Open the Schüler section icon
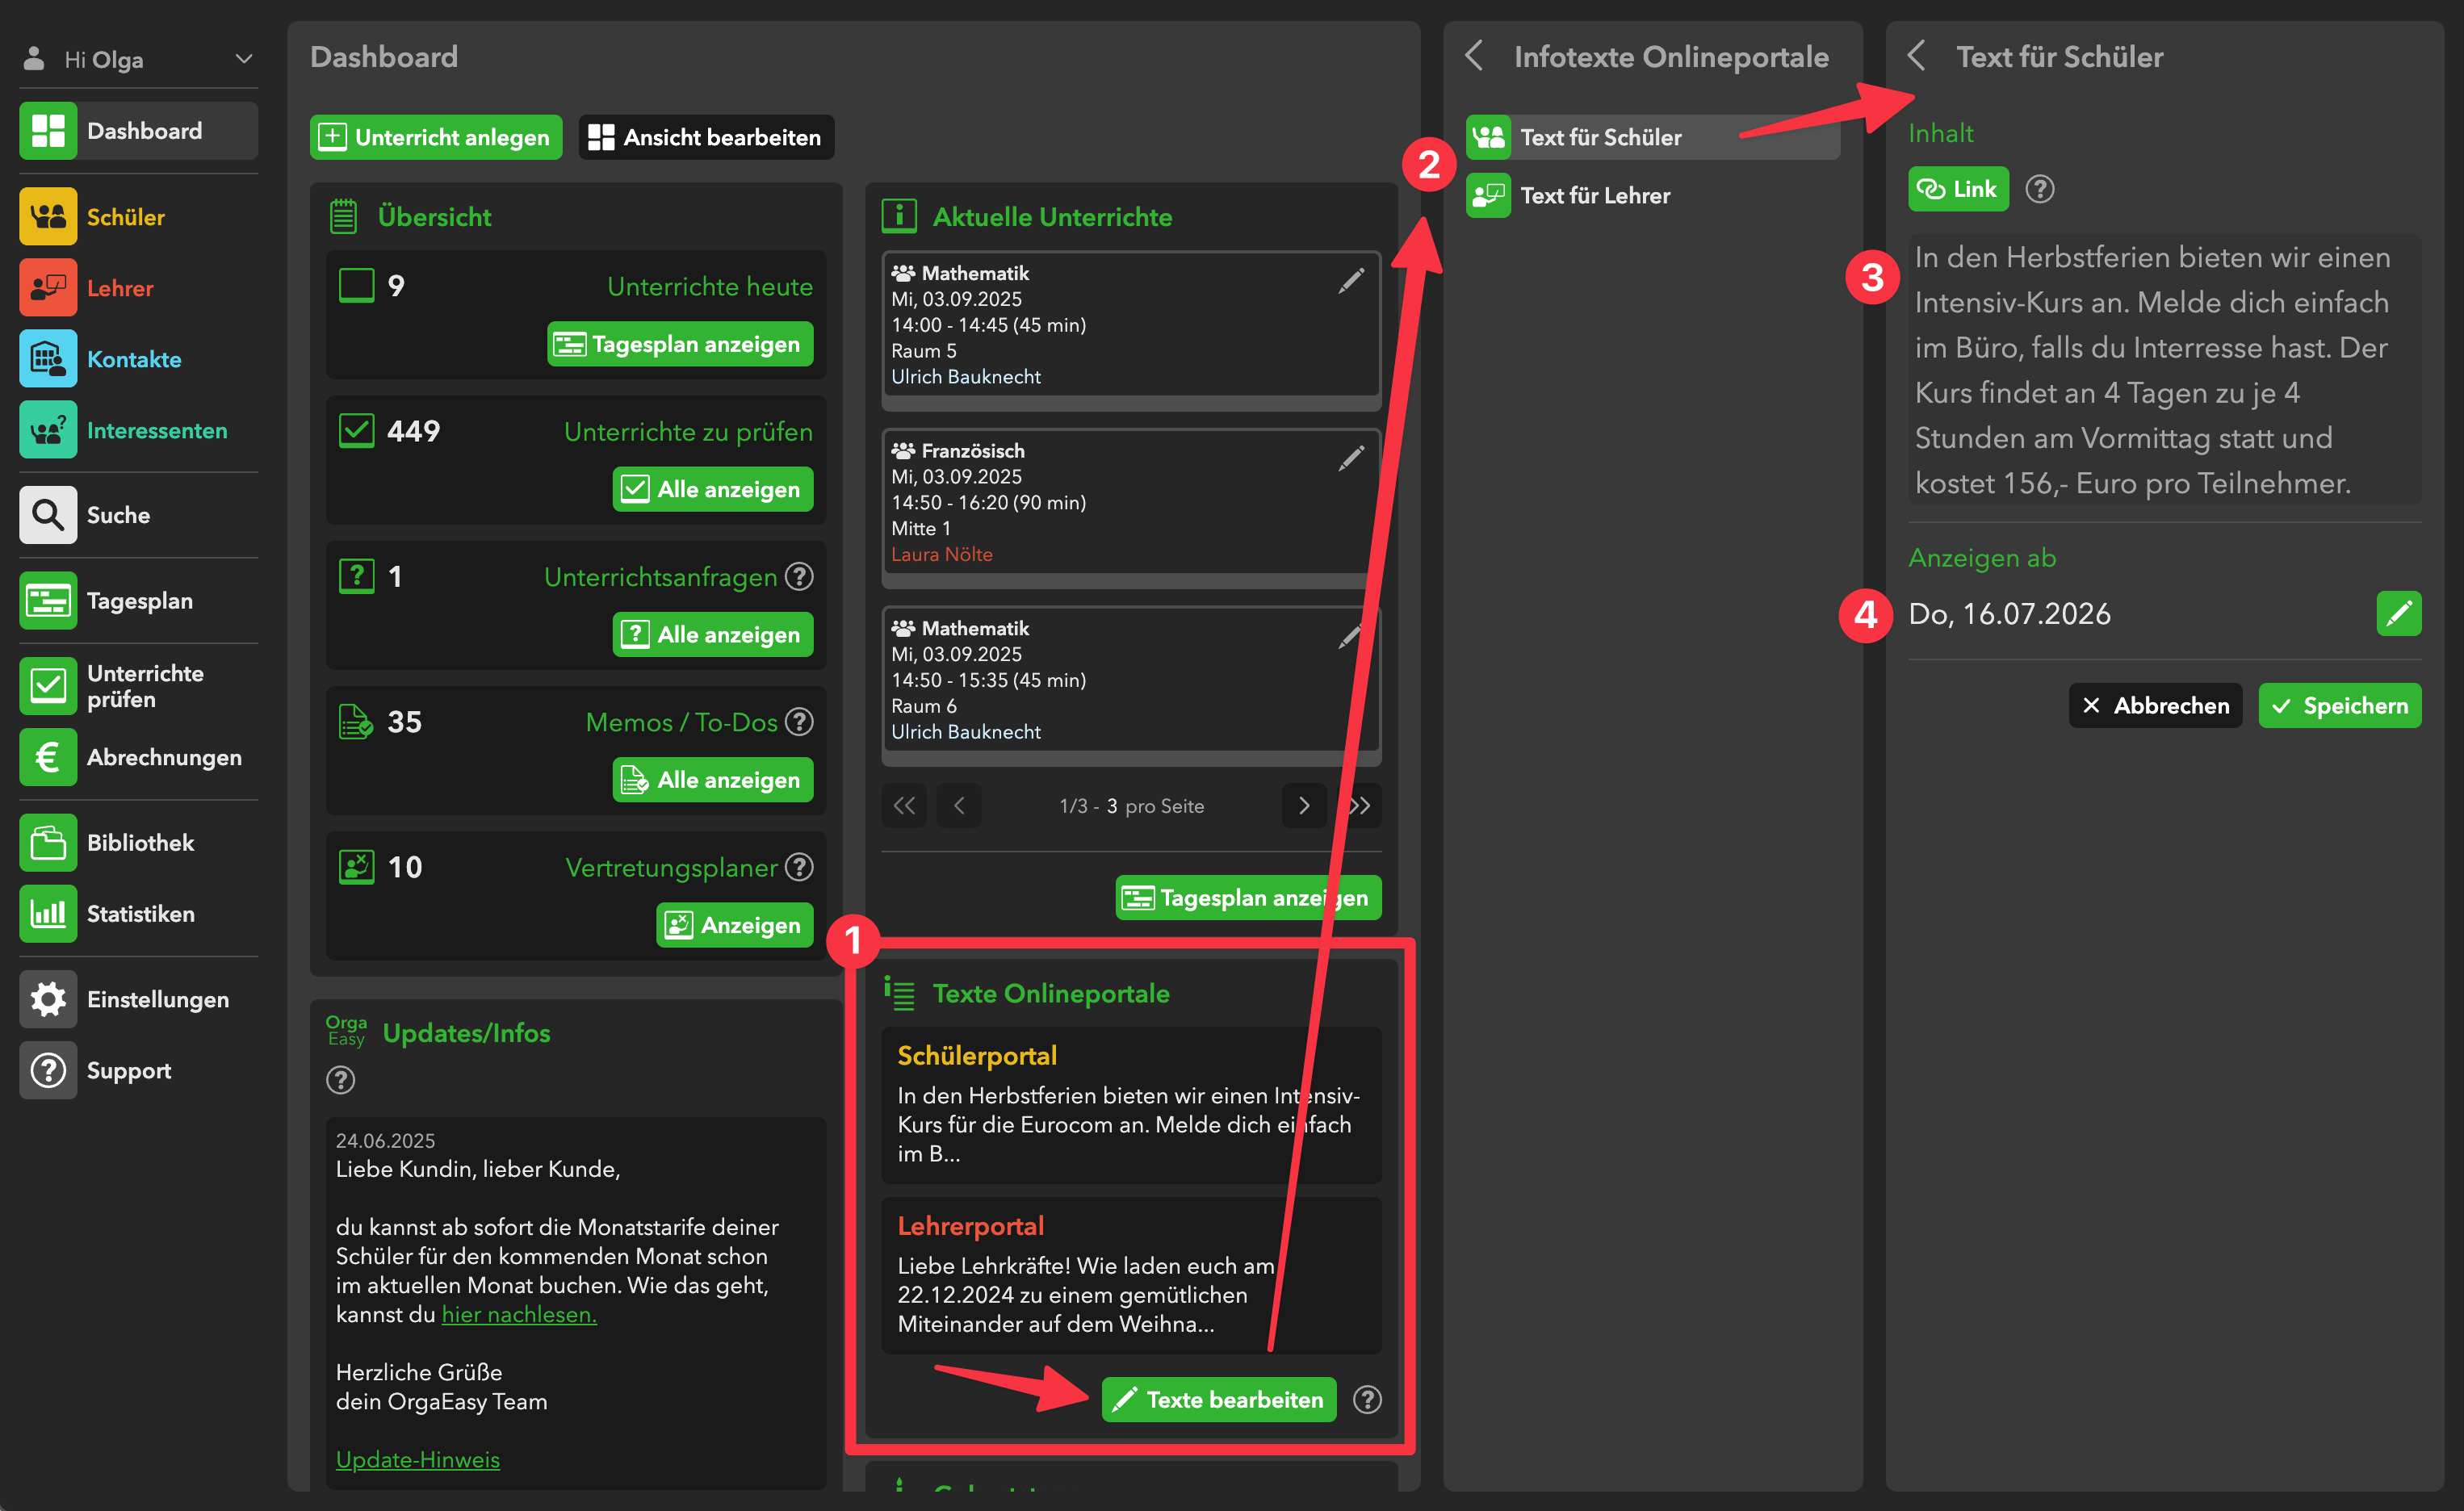This screenshot has height=1511, width=2464. pos(47,216)
